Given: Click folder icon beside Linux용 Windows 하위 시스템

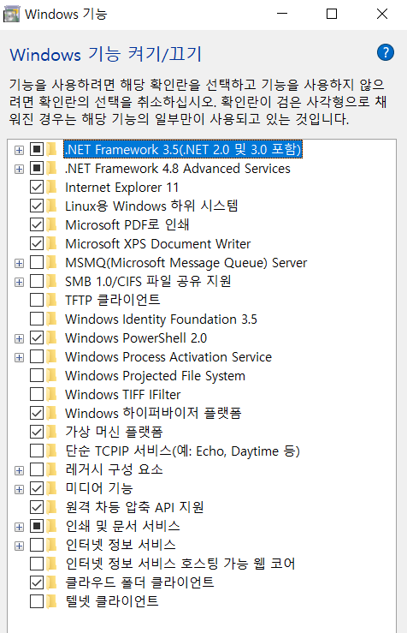Looking at the screenshot, I should pyautogui.click(x=51, y=206).
